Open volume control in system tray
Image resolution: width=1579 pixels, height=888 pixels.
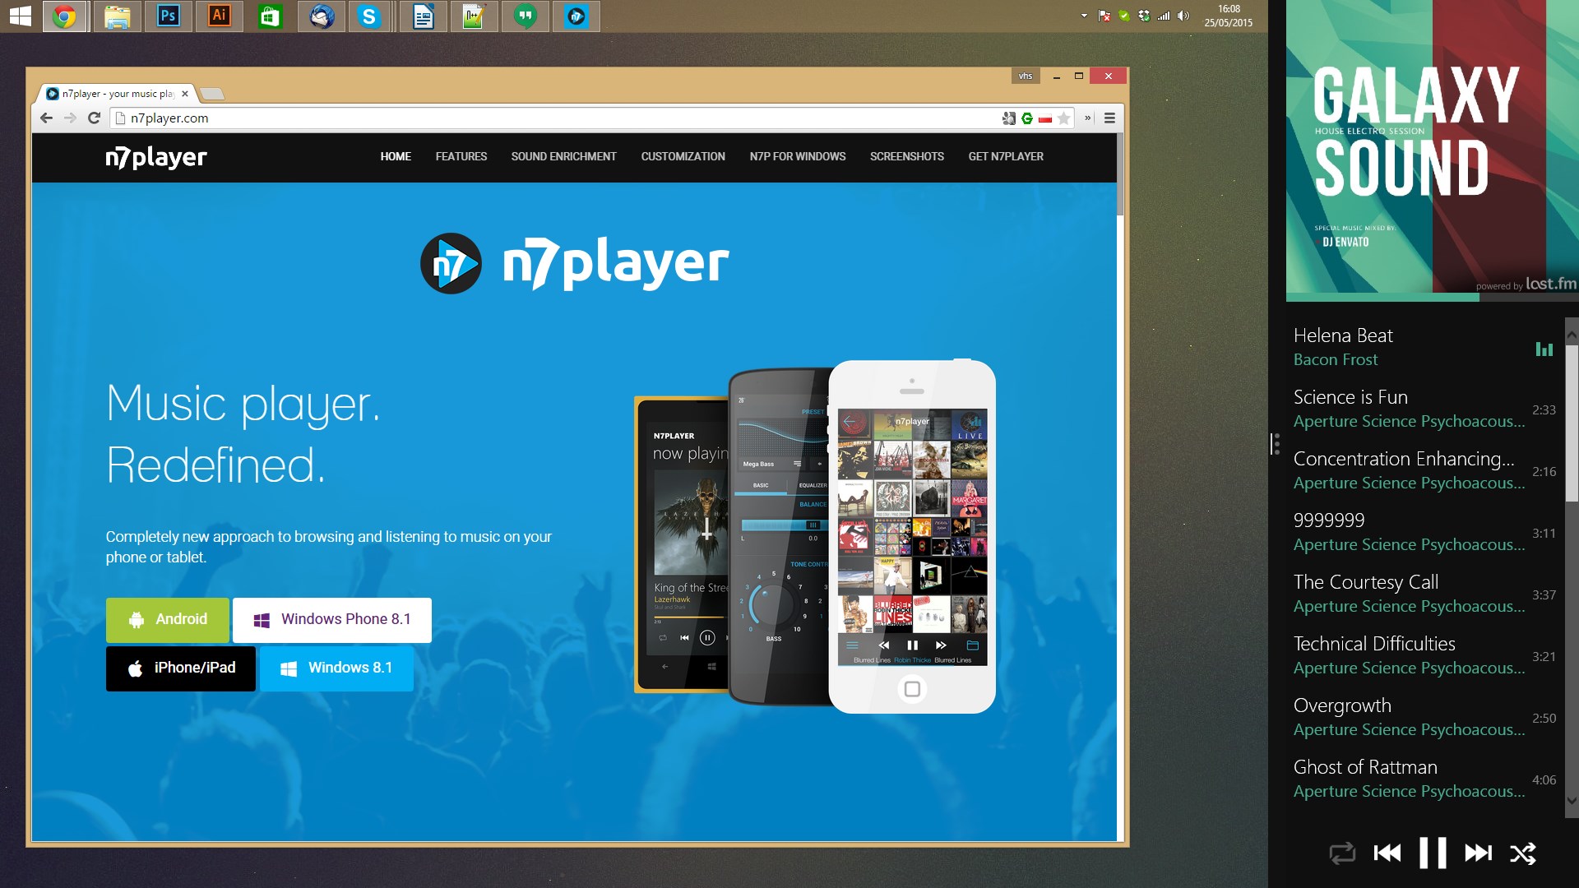pos(1183,16)
